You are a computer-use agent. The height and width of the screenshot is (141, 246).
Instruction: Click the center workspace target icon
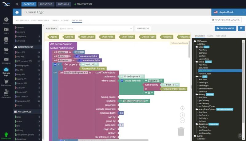click(182, 108)
